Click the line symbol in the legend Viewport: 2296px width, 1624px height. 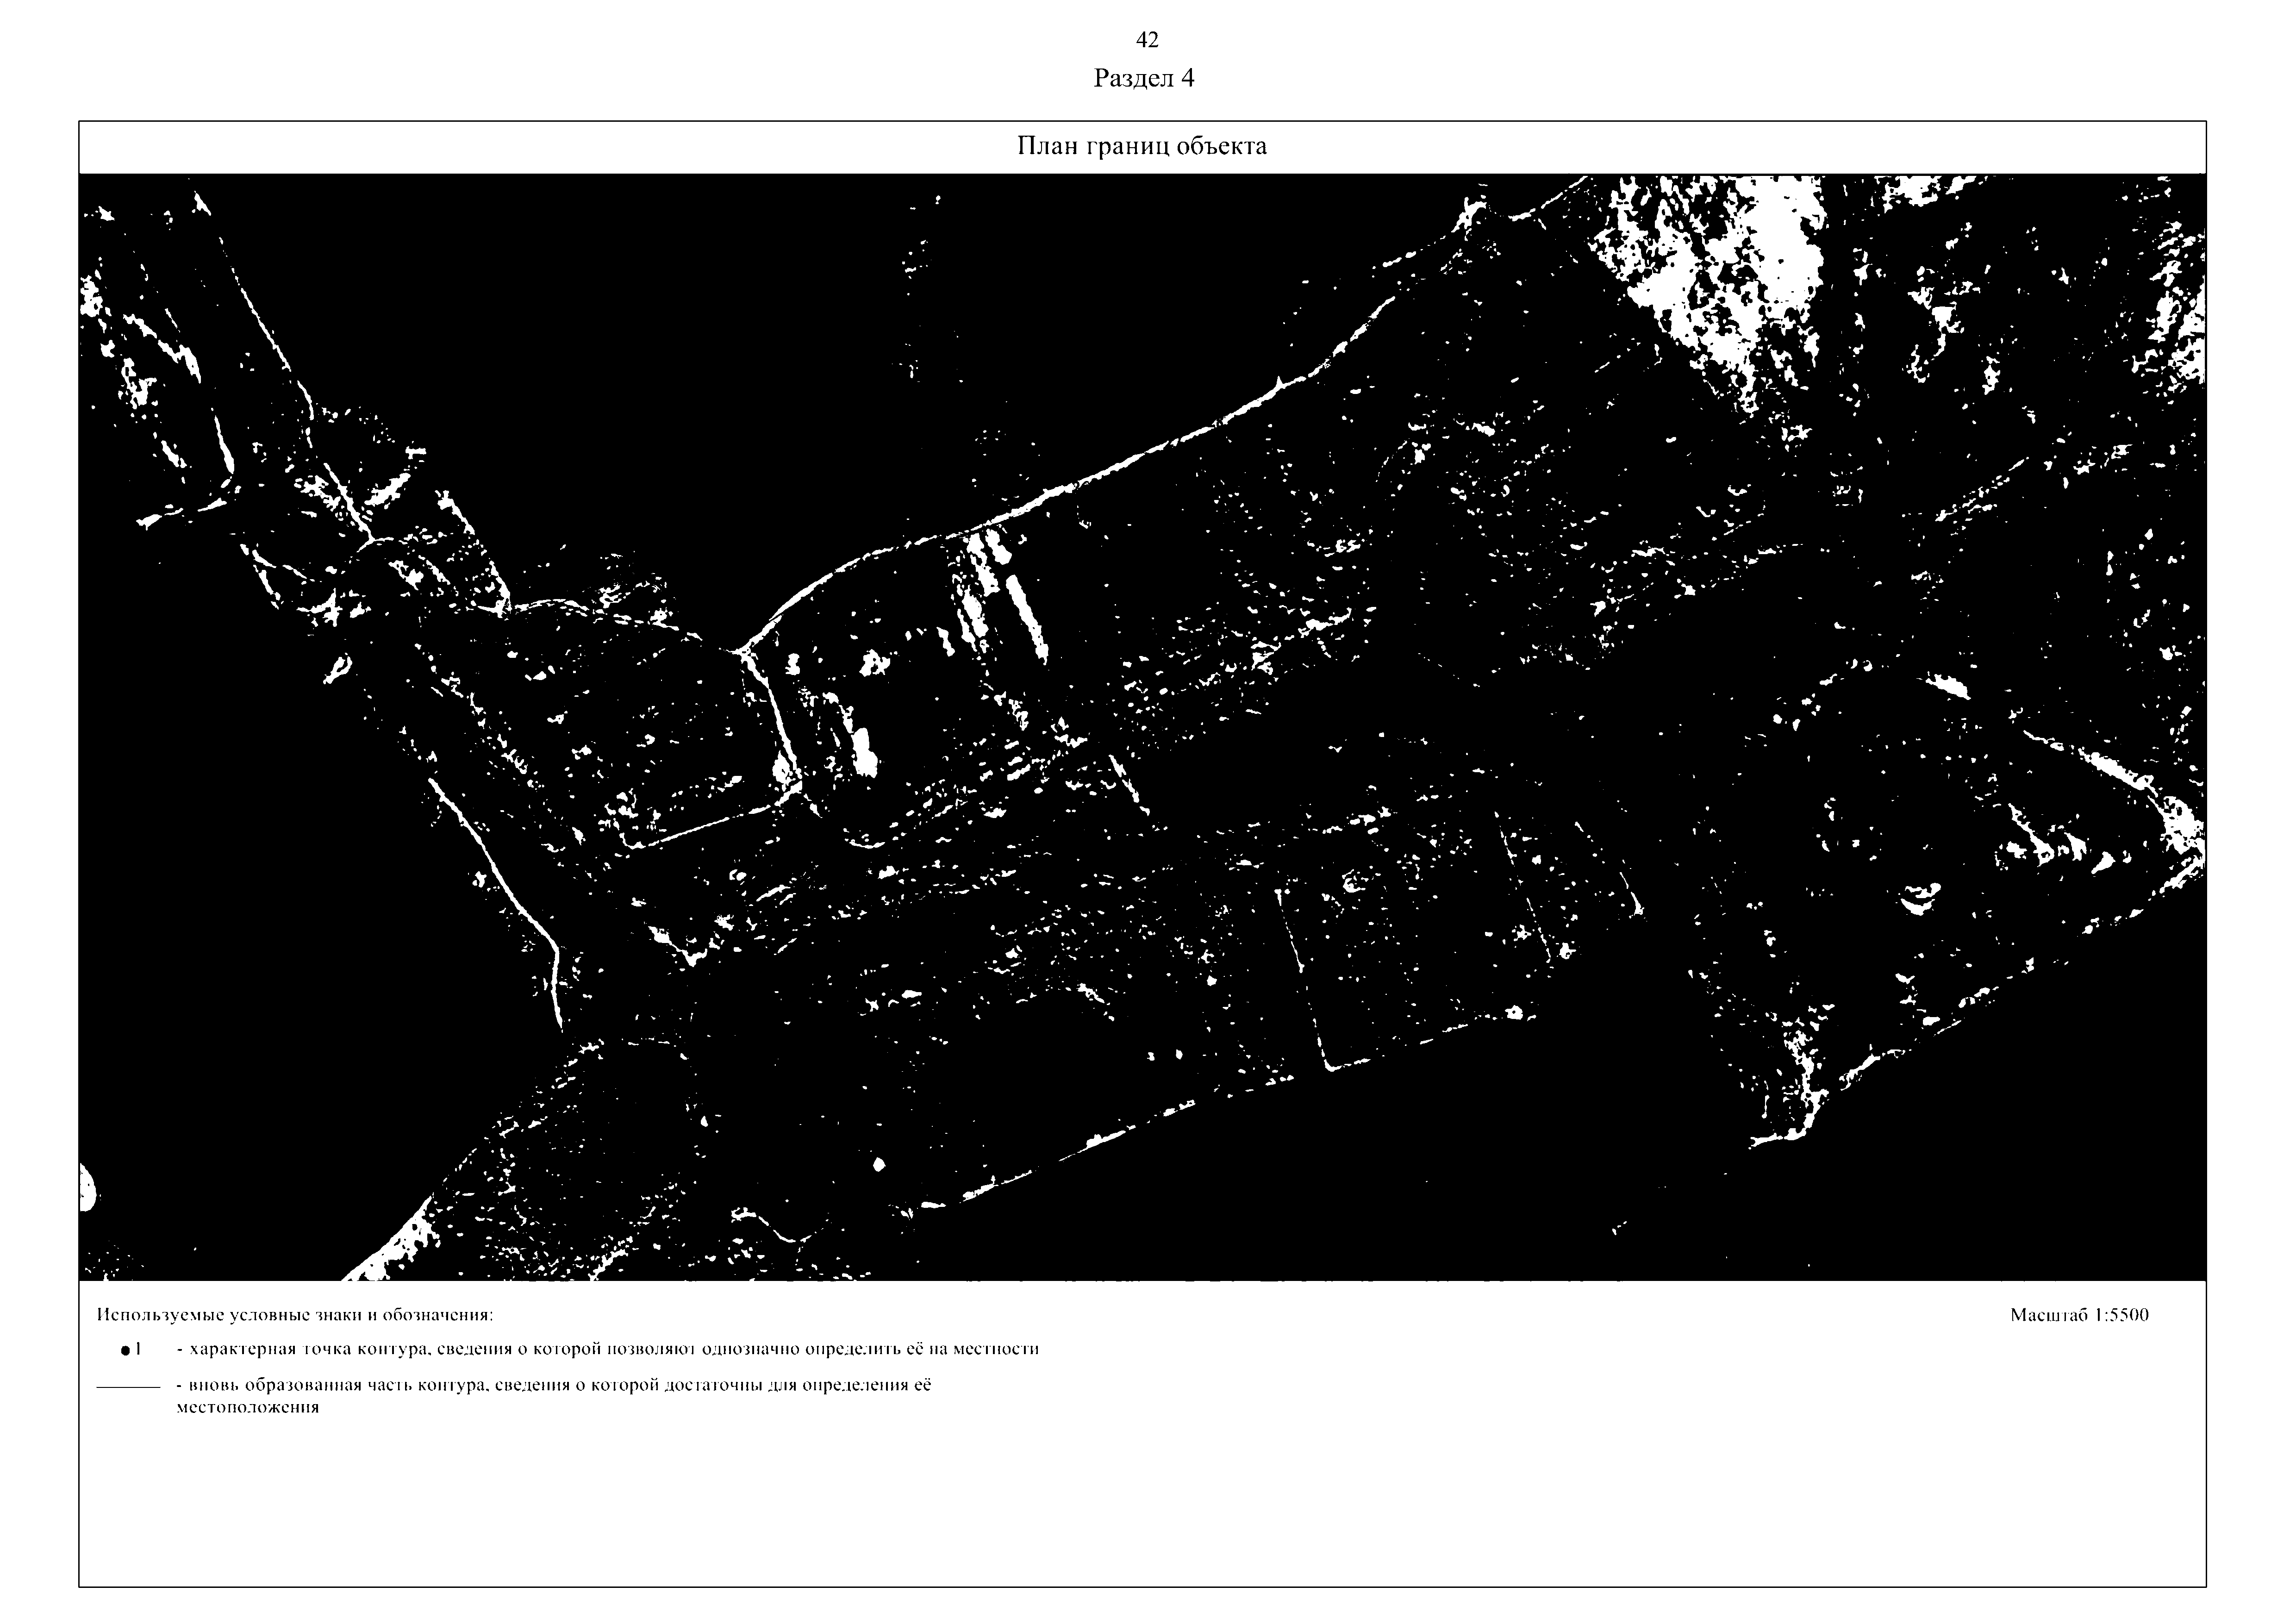pyautogui.click(x=128, y=1388)
